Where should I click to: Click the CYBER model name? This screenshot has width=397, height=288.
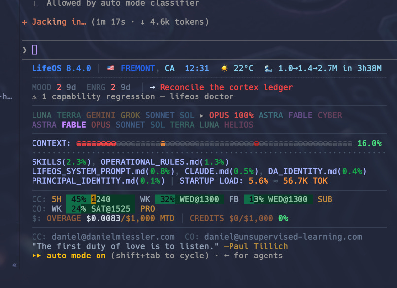tap(330, 115)
